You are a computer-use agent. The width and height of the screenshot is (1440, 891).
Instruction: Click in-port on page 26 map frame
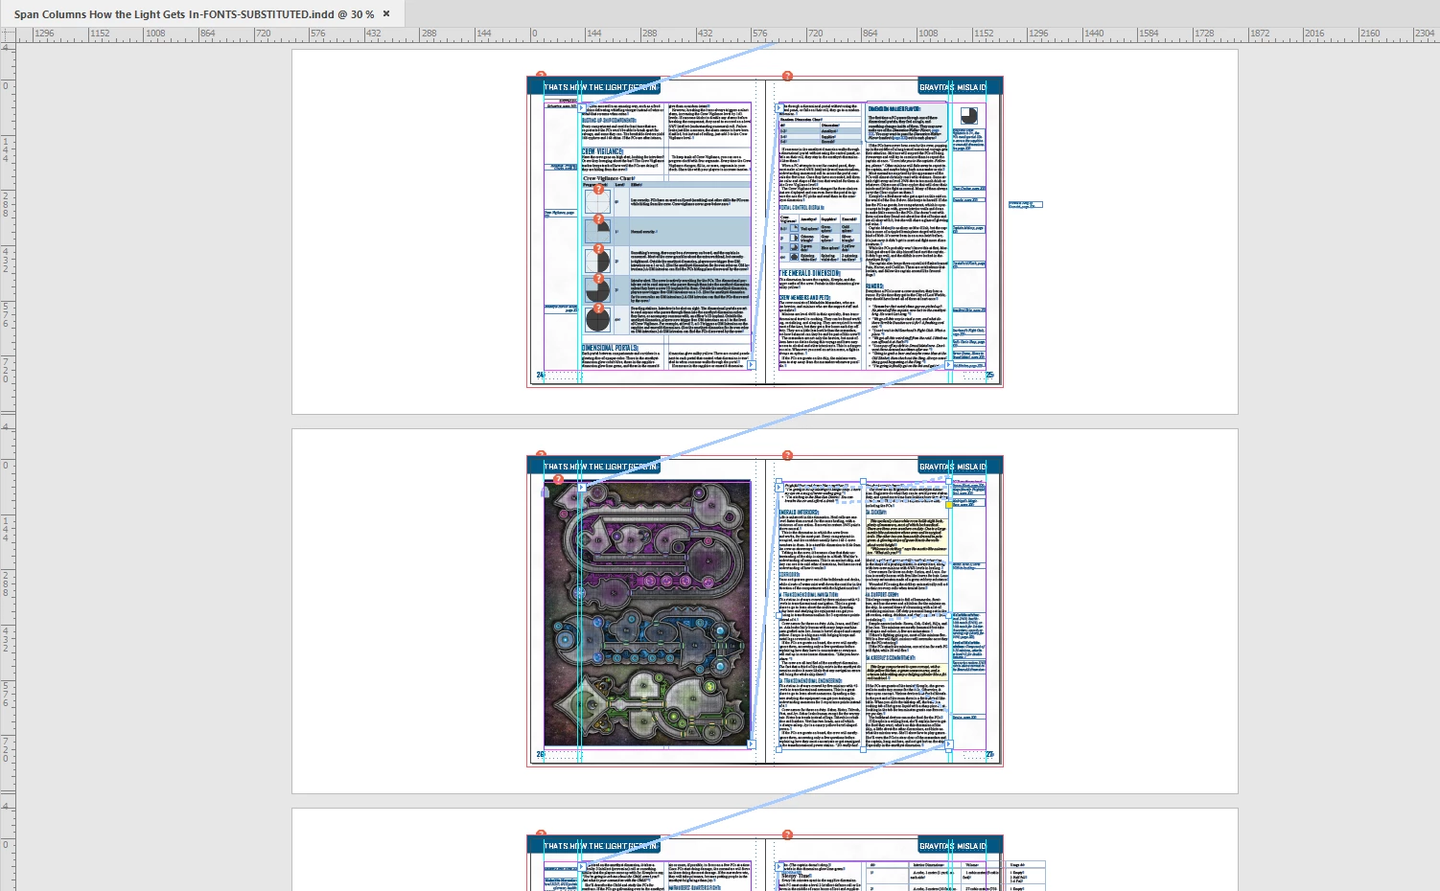point(582,488)
